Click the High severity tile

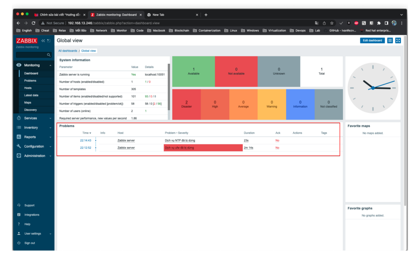click(x=215, y=104)
